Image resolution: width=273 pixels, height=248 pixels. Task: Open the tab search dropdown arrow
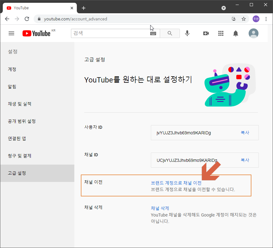click(x=224, y=8)
